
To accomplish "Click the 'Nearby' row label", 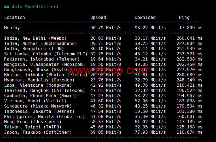I will 12,28.
